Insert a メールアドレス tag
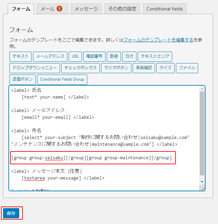Viewport: 218px width, 224px height. pos(50,57)
